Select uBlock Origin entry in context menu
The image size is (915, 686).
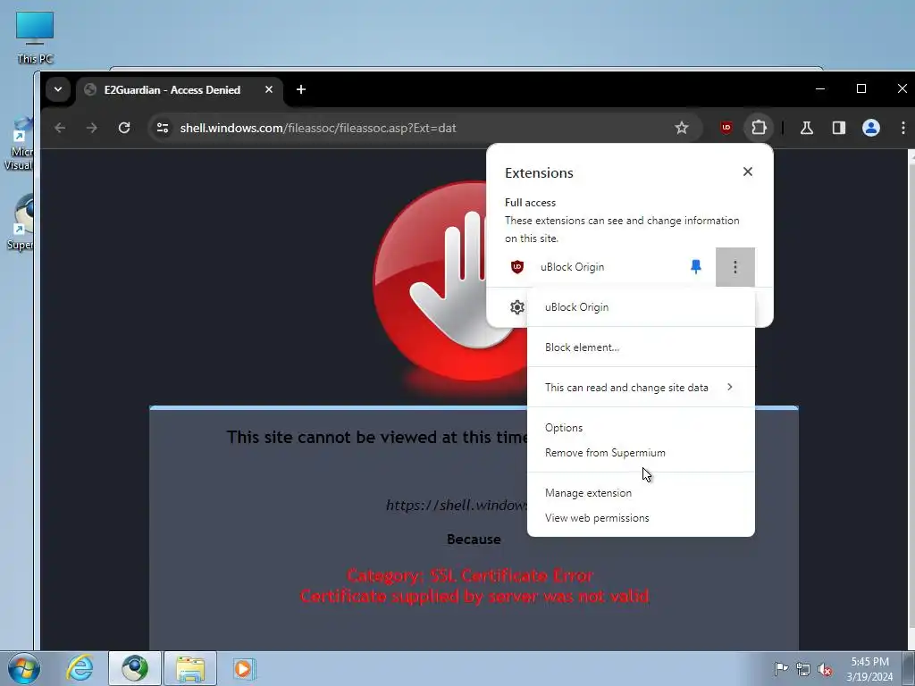point(641,307)
